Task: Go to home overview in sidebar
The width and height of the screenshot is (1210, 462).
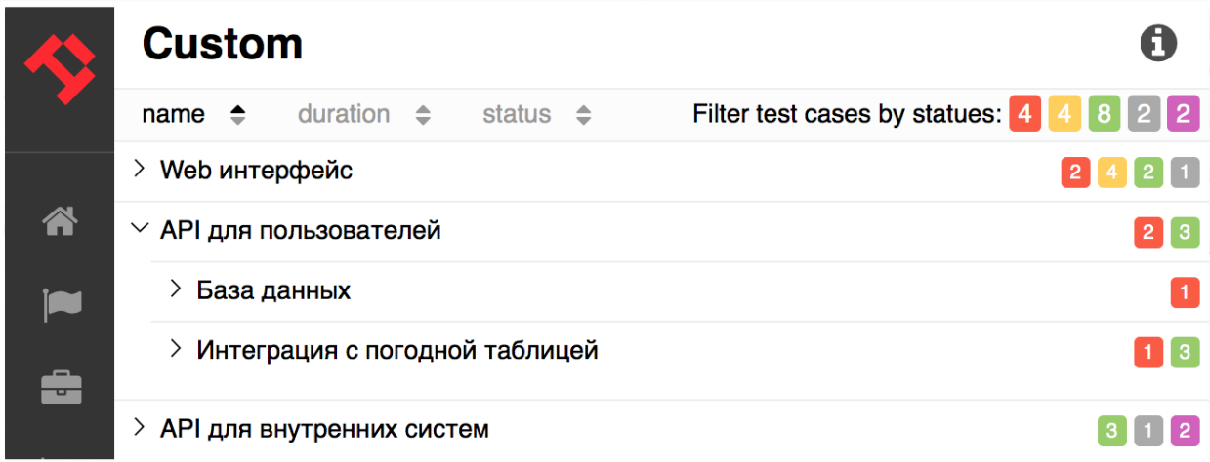Action: [61, 222]
